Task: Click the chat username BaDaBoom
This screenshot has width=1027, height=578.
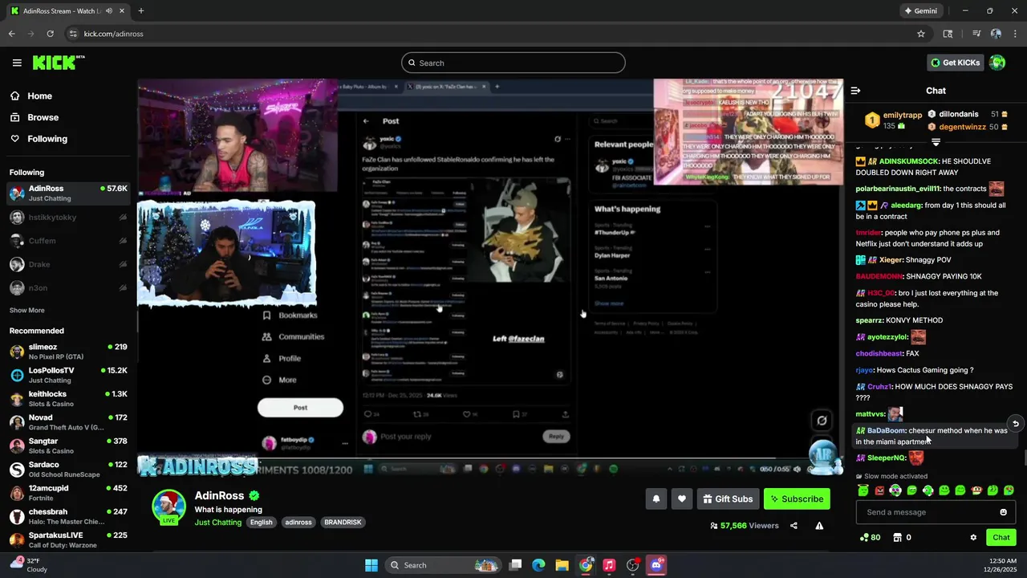Action: tap(886, 431)
